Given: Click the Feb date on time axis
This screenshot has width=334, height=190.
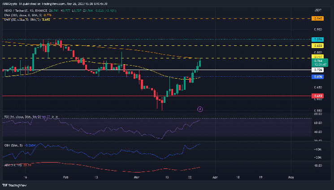Looking at the screenshot, I should coord(66,177).
